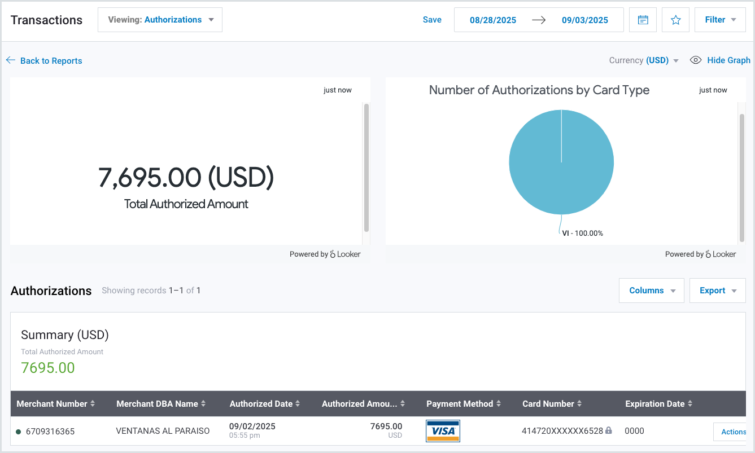
Task: Open the Columns dropdown menu
Action: (x=651, y=291)
